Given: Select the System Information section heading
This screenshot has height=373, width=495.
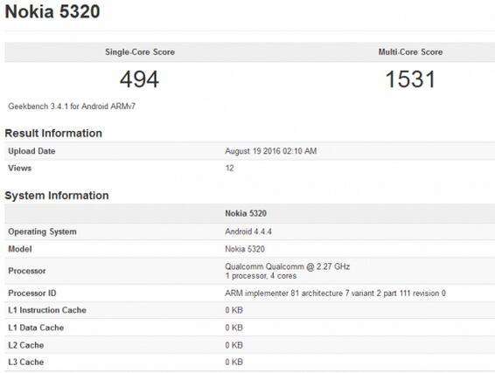Looking at the screenshot, I should [x=57, y=196].
